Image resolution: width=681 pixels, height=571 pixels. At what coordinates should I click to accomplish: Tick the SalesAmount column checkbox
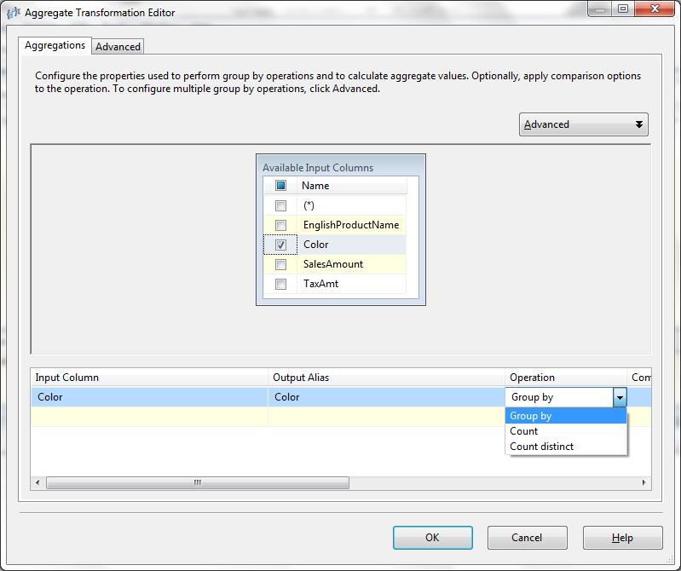[280, 264]
